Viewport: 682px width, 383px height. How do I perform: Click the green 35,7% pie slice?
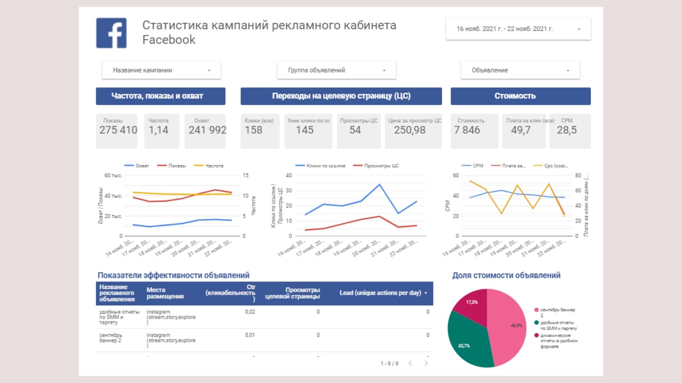click(x=467, y=342)
